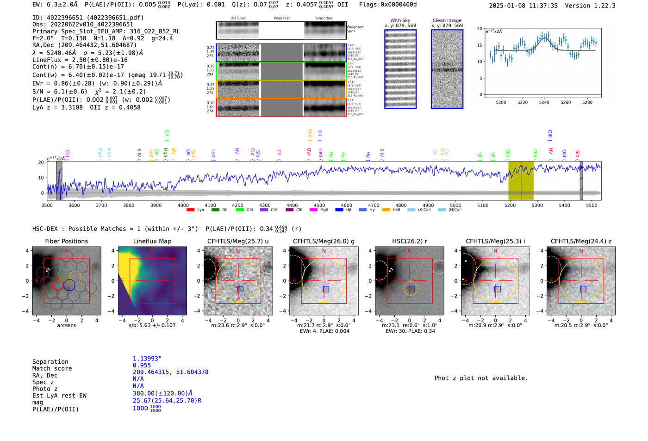The width and height of the screenshot is (648, 441).
Task: Click the timestamp '2025-01-08 11:37:35'
Action: coord(523,6)
